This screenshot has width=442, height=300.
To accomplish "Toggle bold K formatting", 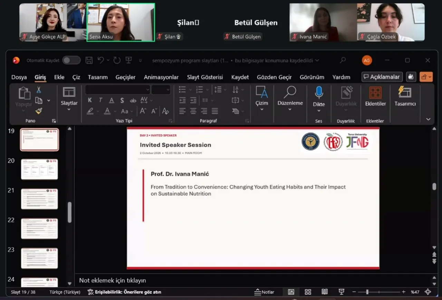I will coord(90,100).
